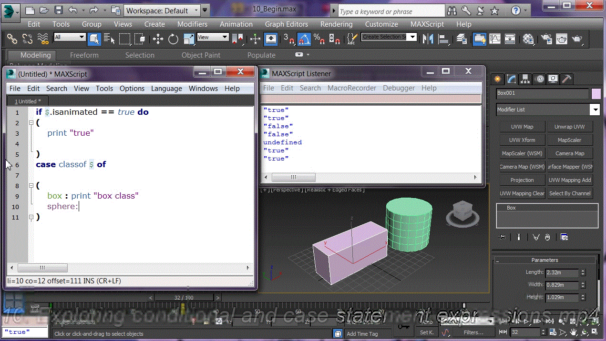606x341 pixels.
Task: Open Language menu in MAXScript editor
Action: 166,89
